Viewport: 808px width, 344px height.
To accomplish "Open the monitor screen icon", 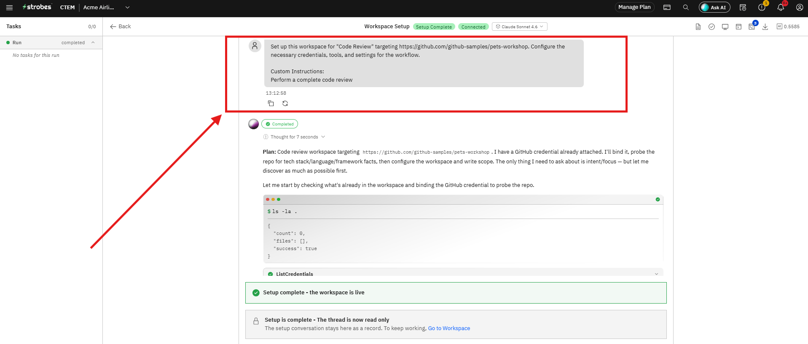I will point(725,27).
